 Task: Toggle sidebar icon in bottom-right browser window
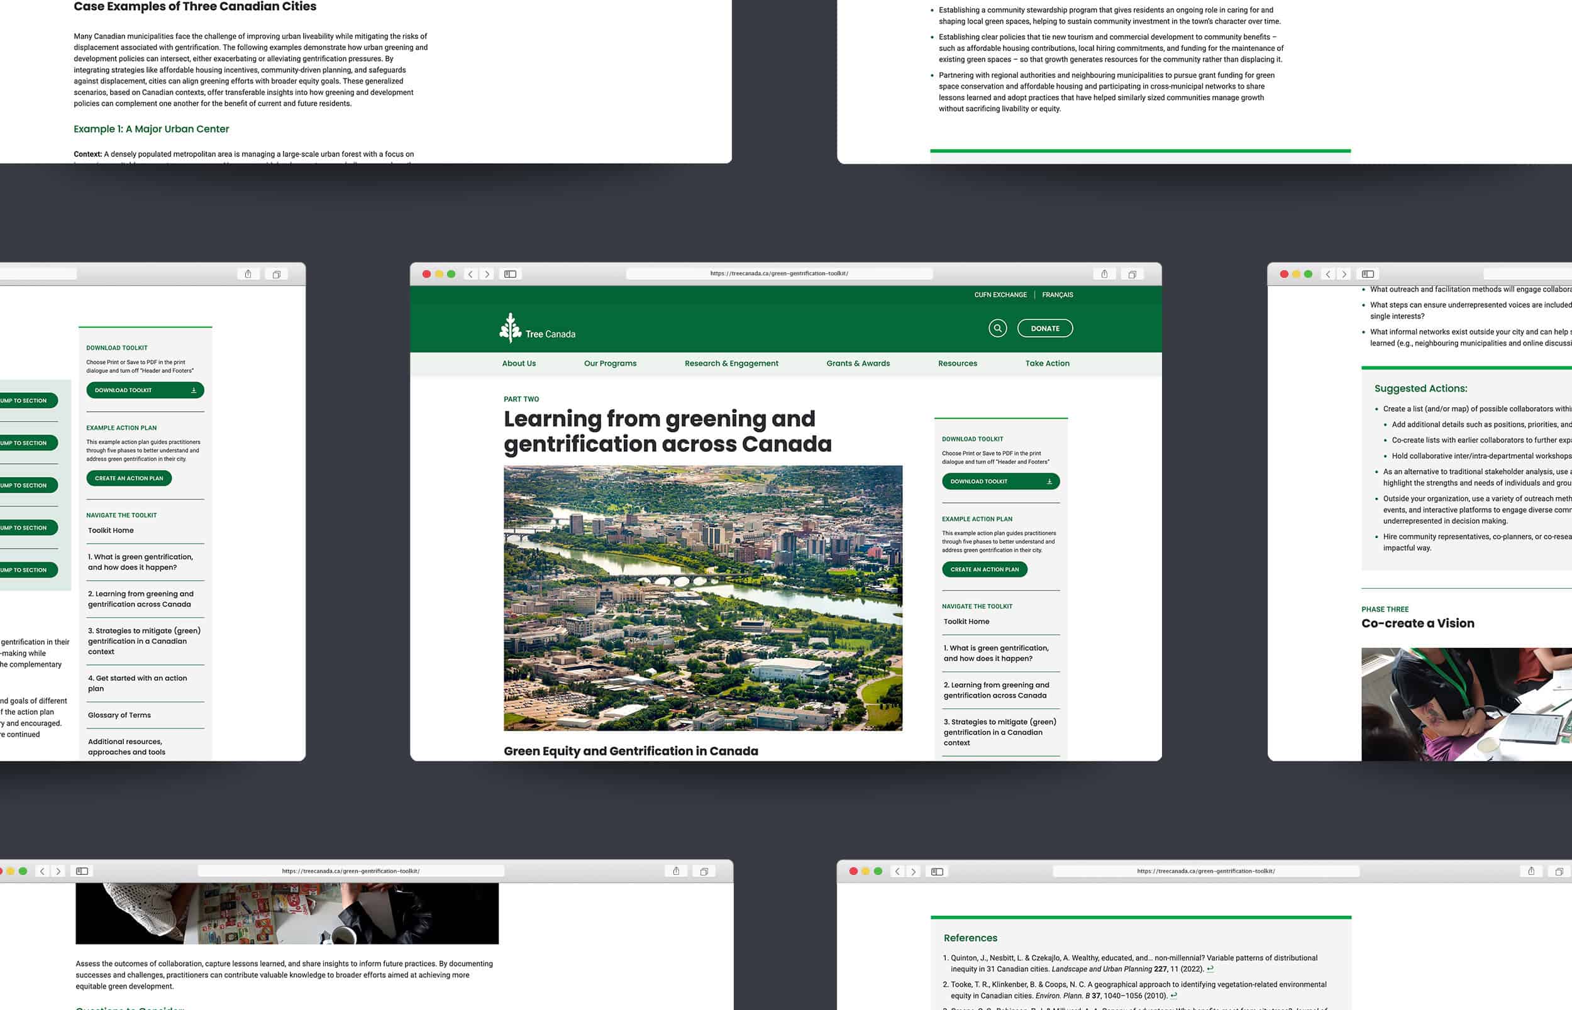(x=937, y=871)
